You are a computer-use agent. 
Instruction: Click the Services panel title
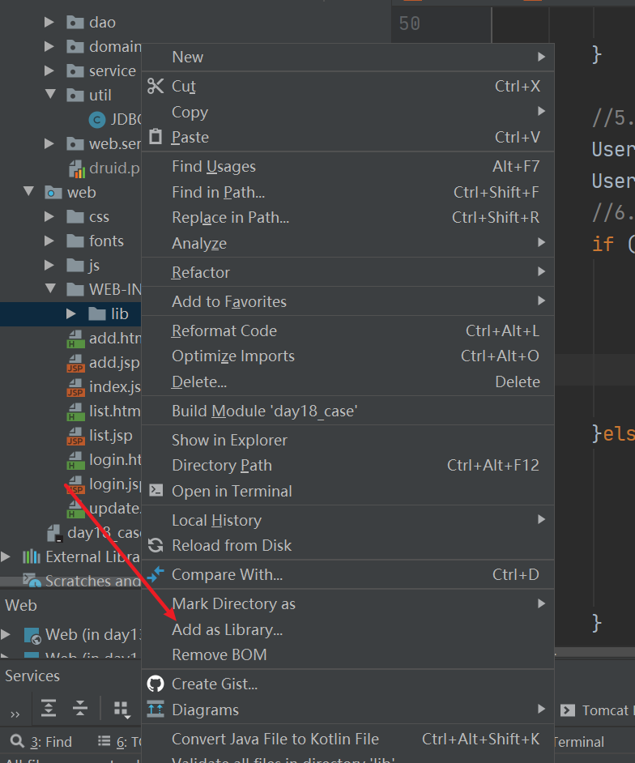(32, 676)
